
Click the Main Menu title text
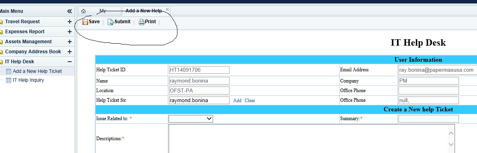pyautogui.click(x=11, y=11)
